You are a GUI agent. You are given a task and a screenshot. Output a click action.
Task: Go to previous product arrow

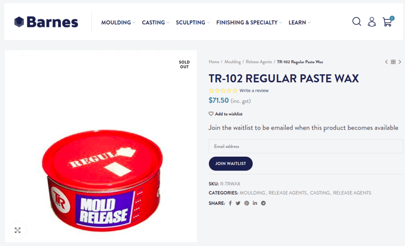(x=386, y=62)
